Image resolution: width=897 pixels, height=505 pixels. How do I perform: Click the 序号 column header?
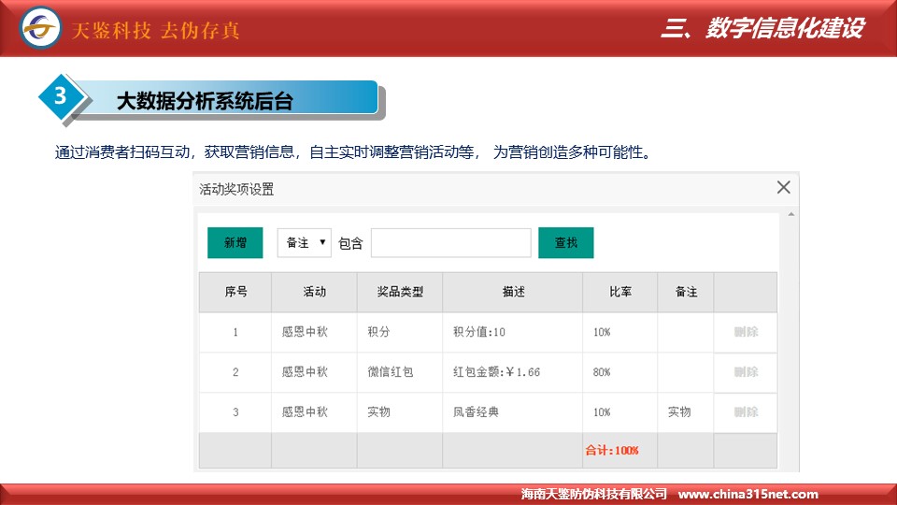235,292
